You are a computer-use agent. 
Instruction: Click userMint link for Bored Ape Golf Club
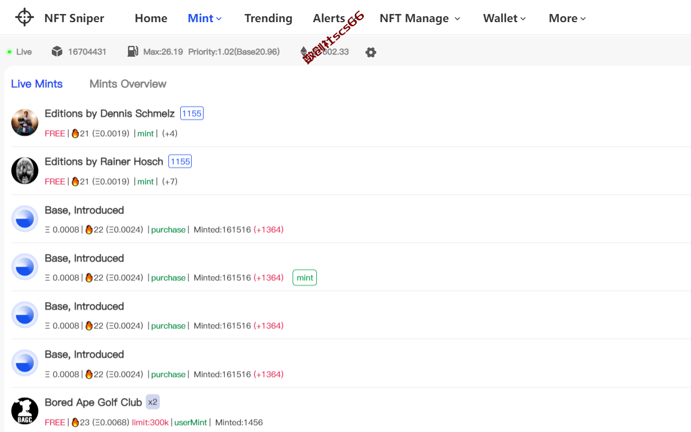pos(191,422)
